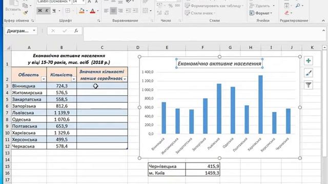The height and width of the screenshot is (184, 328).
Task: Open Clipboard (Буфер обмена) dialog launcher
Action: [x=32, y=20]
